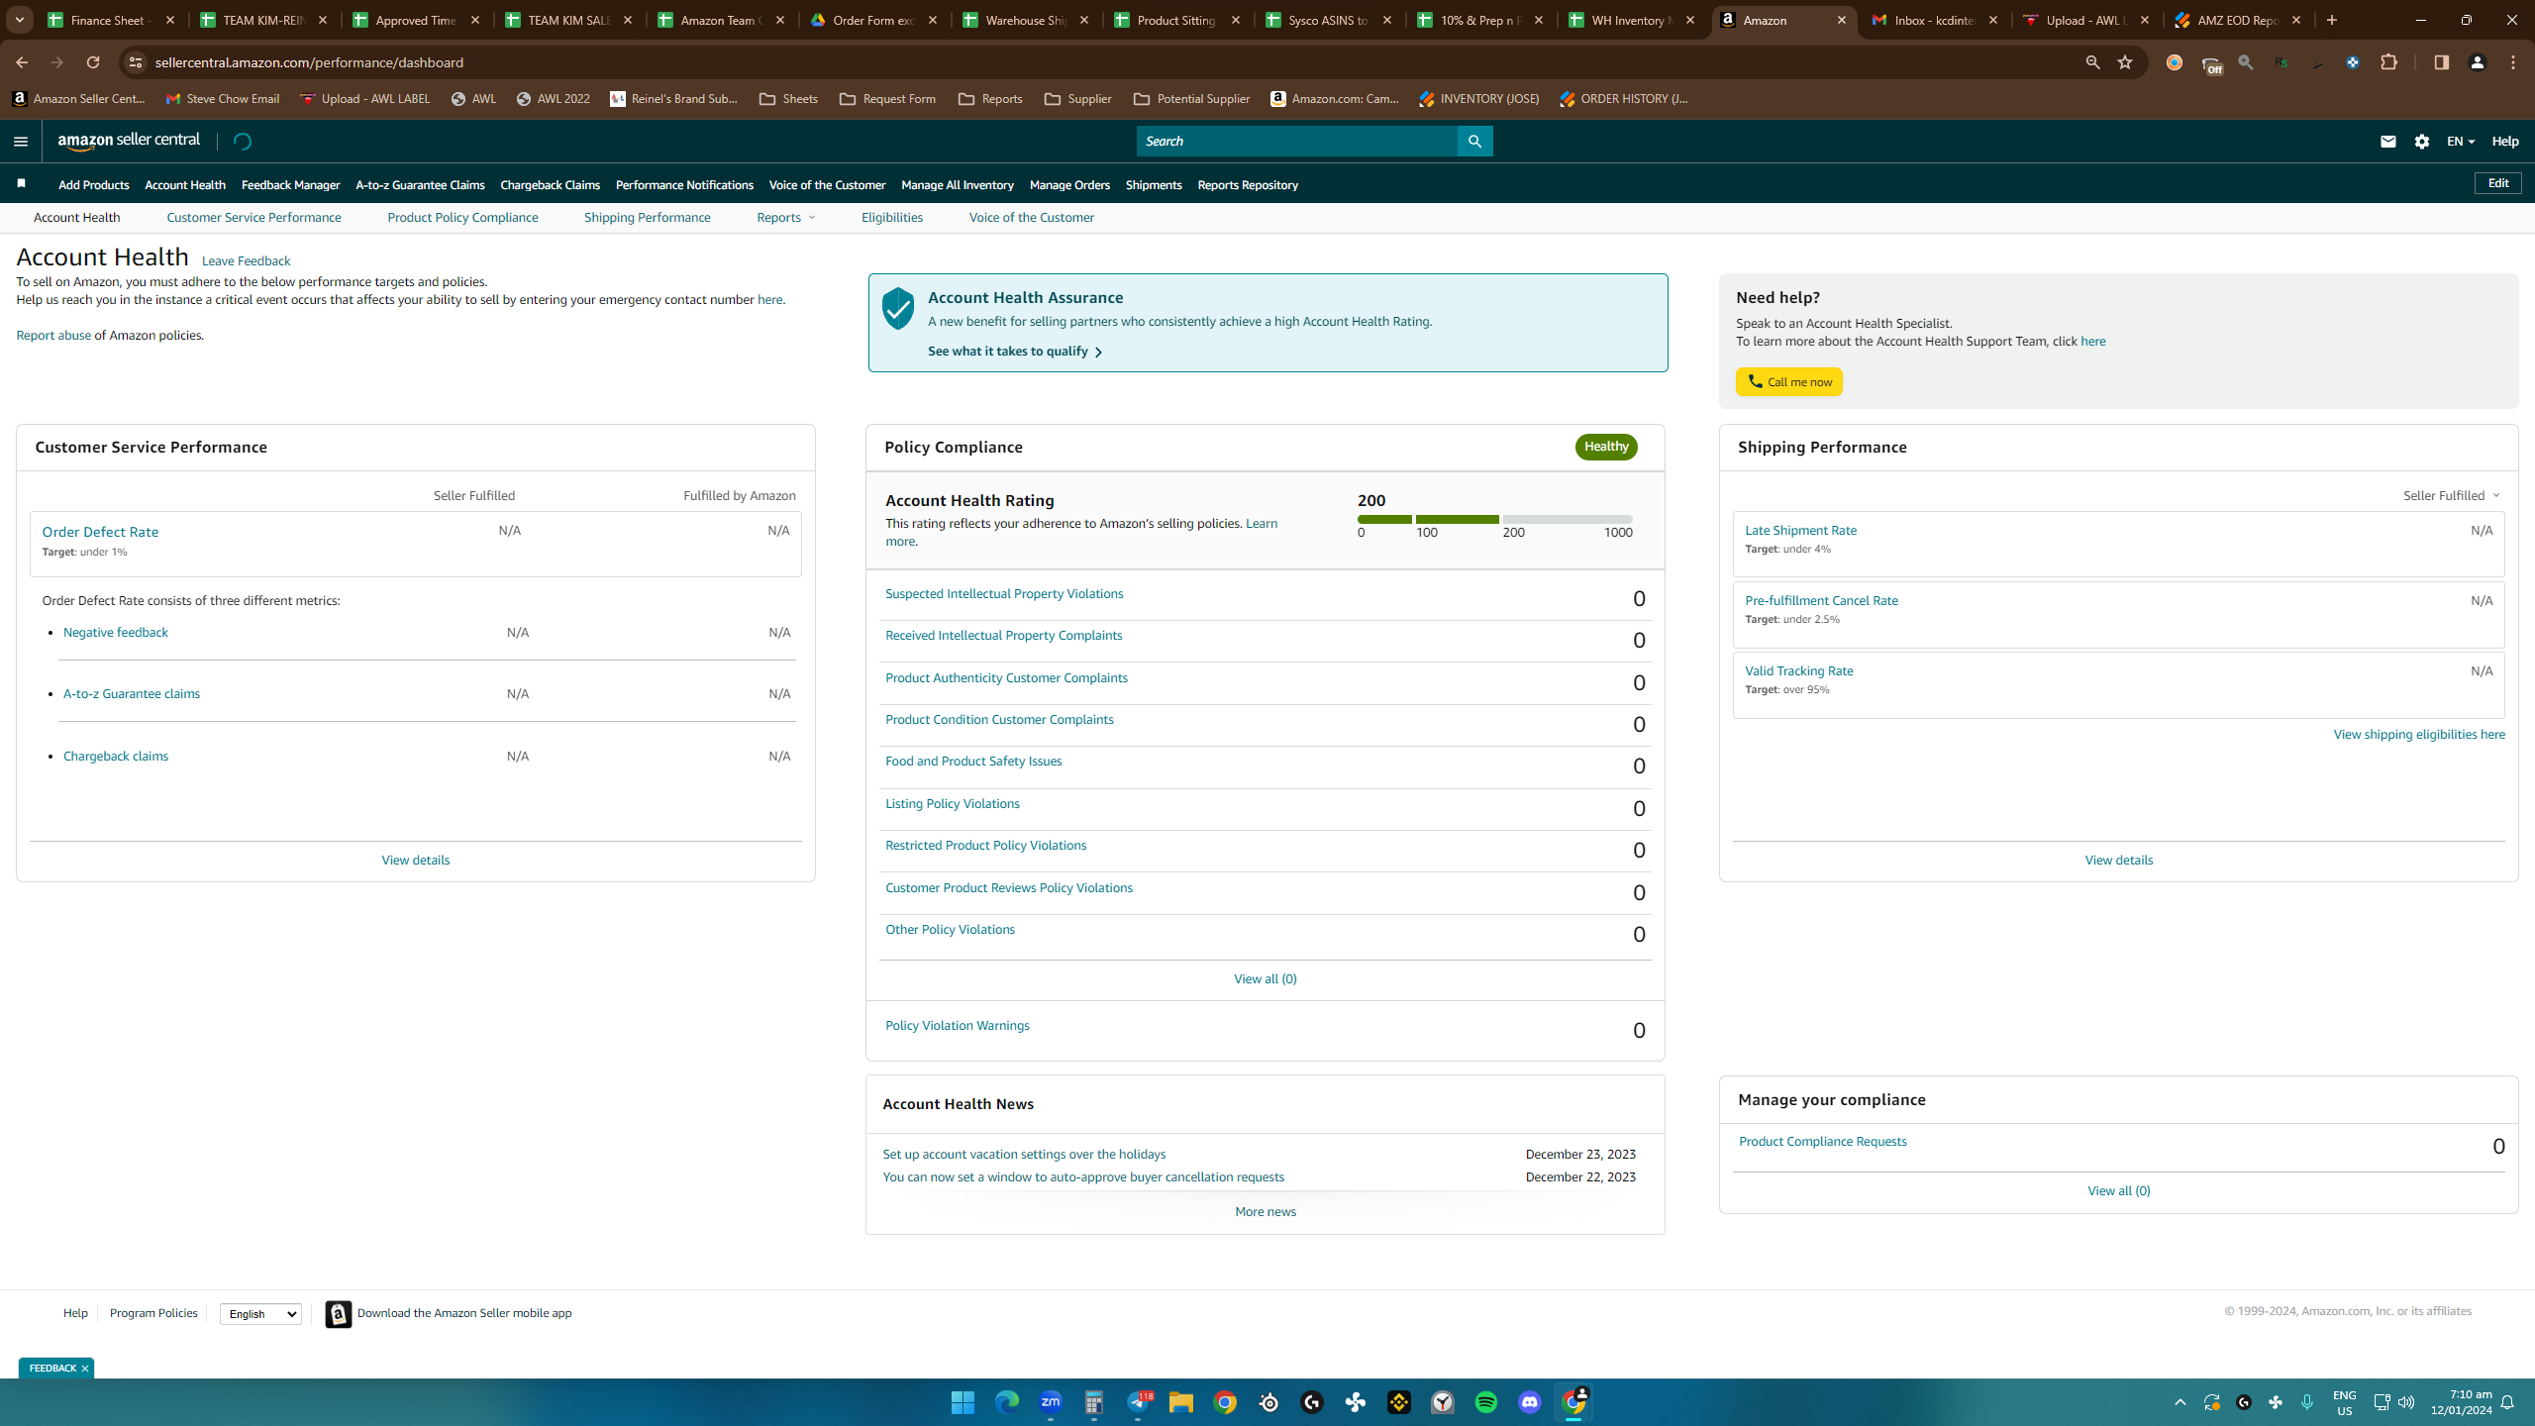Screen dimensions: 2535x1426
Task: Open the buyer messages mail icon
Action: point(2387,142)
